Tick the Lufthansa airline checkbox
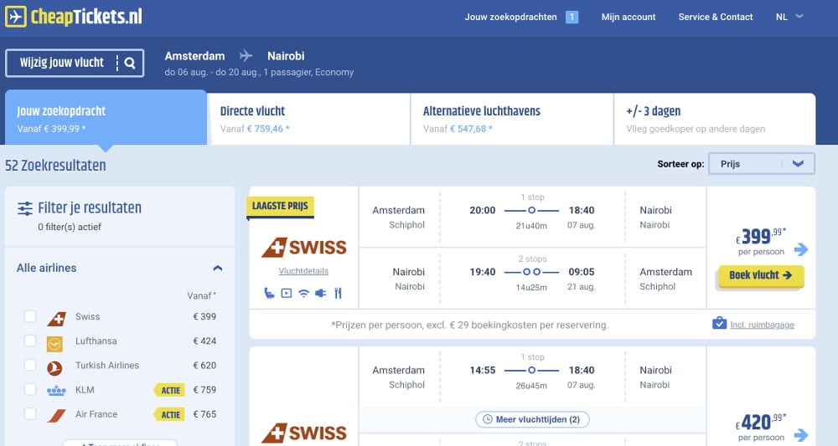 (x=30, y=341)
